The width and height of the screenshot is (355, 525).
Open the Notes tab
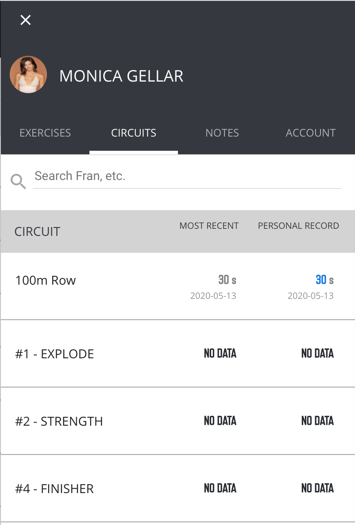(x=222, y=133)
